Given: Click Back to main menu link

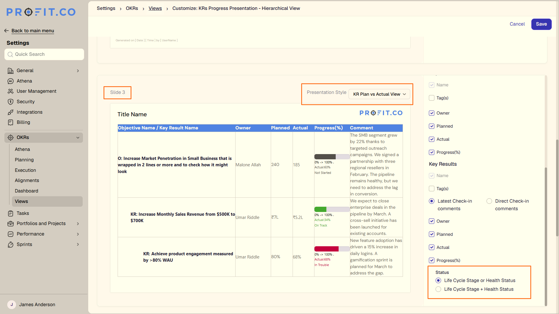Looking at the screenshot, I should click(x=33, y=31).
